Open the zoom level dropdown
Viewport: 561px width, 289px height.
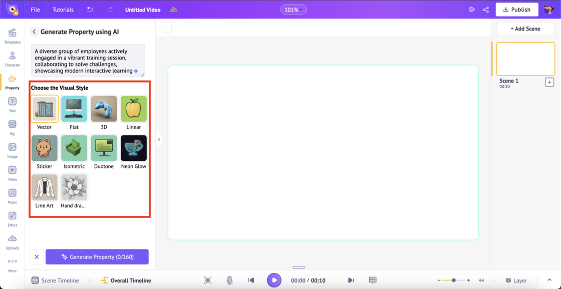coord(294,9)
